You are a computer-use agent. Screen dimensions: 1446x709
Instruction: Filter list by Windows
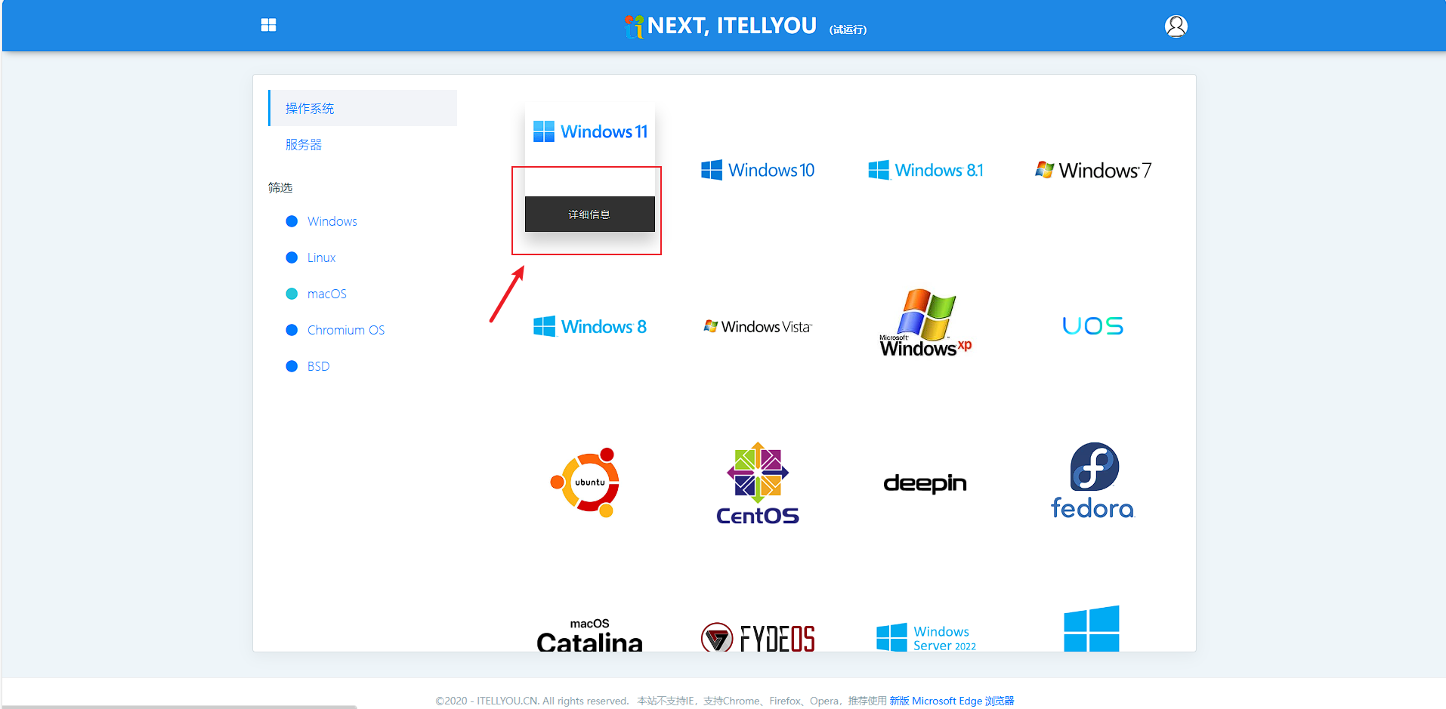point(332,221)
